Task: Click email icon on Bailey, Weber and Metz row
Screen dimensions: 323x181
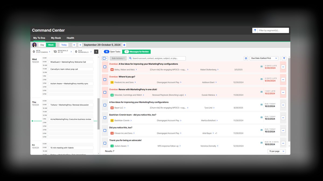Action: click(262, 67)
